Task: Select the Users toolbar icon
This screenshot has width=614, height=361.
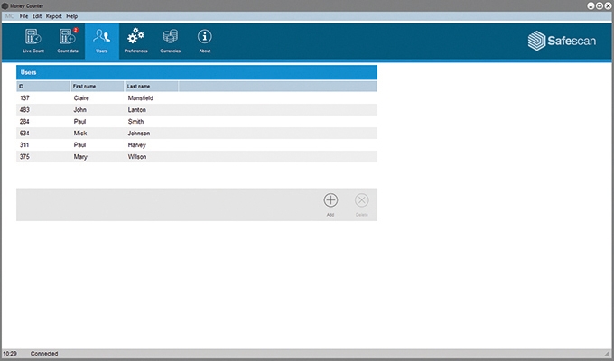Action: (102, 41)
